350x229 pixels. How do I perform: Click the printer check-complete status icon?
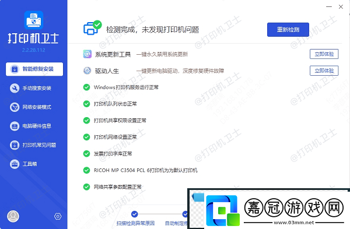pos(92,28)
